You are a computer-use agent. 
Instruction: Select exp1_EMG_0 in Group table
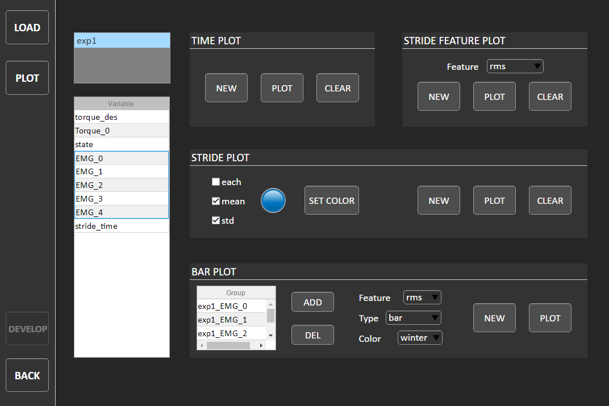click(x=231, y=306)
